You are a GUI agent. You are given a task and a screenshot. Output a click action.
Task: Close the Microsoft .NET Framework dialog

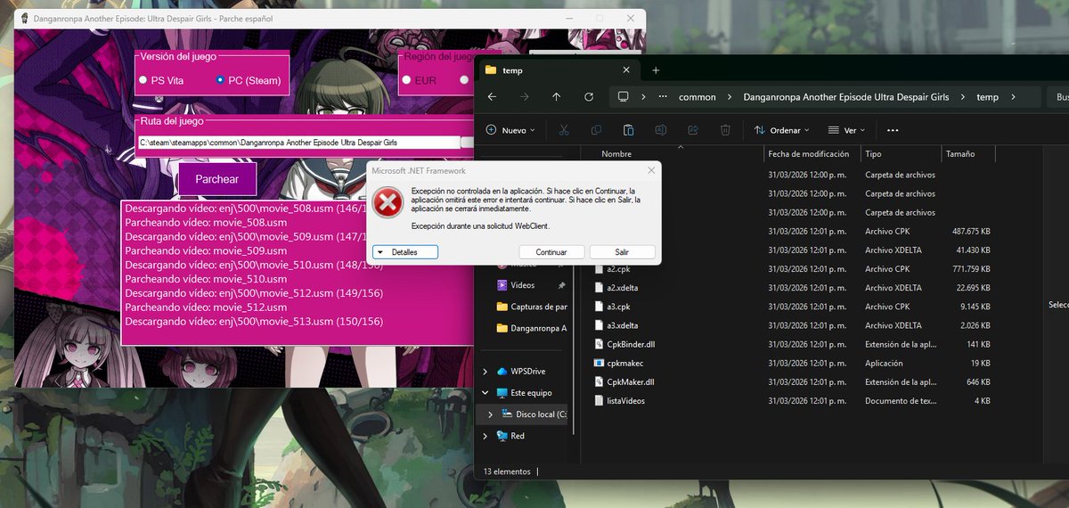click(651, 170)
